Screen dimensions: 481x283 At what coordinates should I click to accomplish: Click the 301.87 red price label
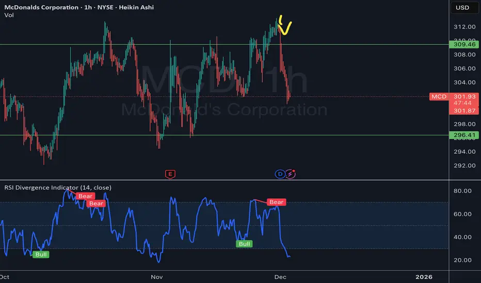tap(464, 111)
